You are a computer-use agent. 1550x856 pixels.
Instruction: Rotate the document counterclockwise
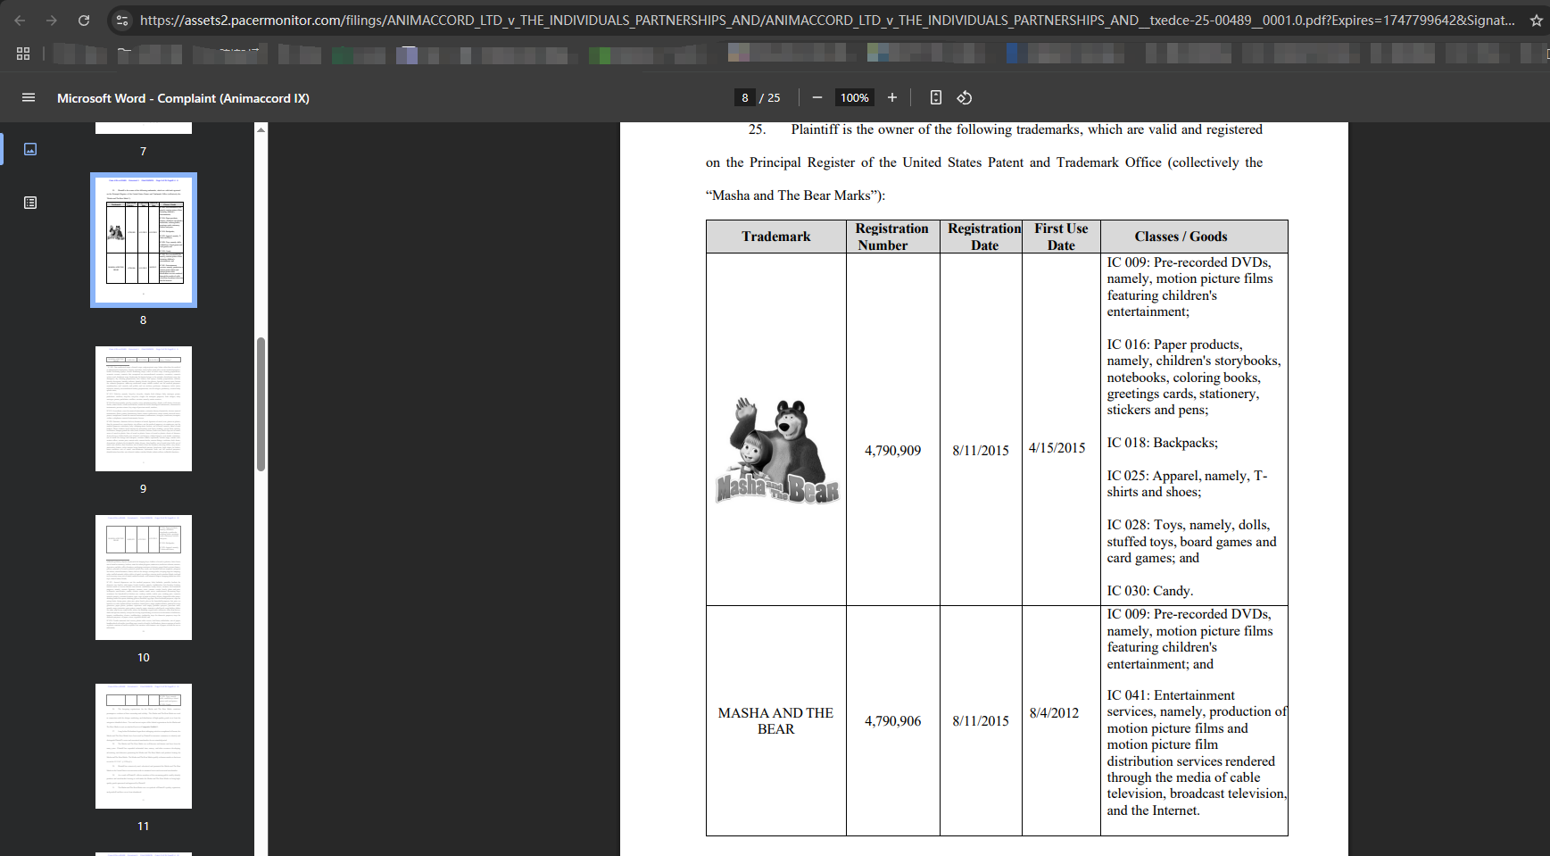pyautogui.click(x=965, y=97)
